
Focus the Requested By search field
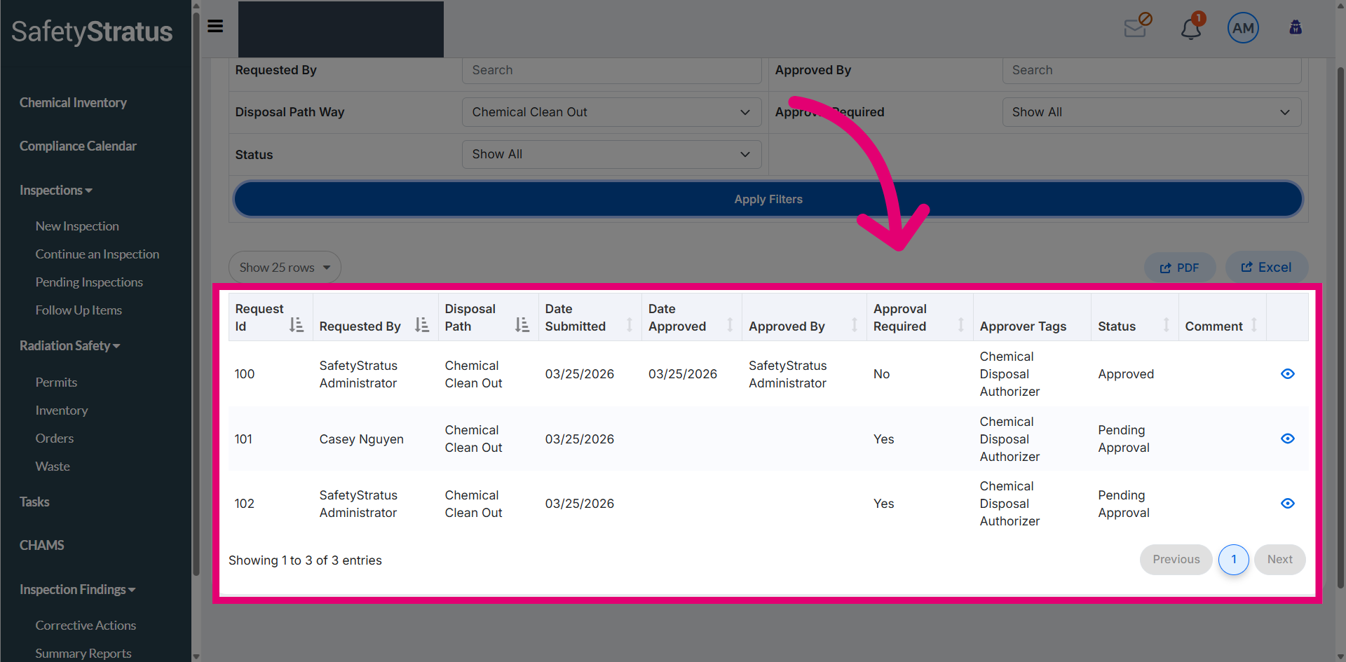(611, 71)
